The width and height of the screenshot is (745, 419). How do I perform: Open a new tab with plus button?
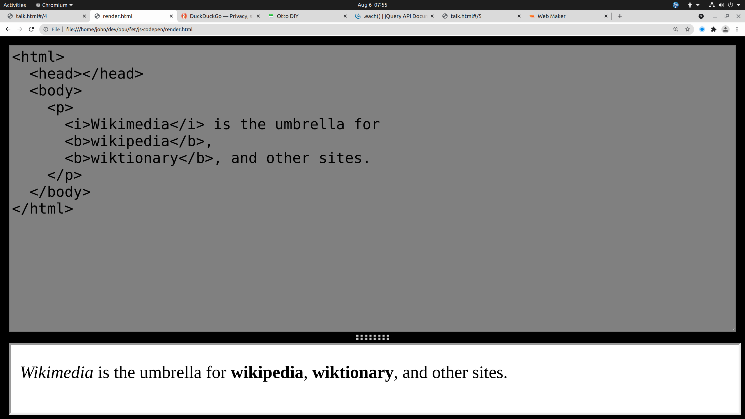(x=620, y=16)
